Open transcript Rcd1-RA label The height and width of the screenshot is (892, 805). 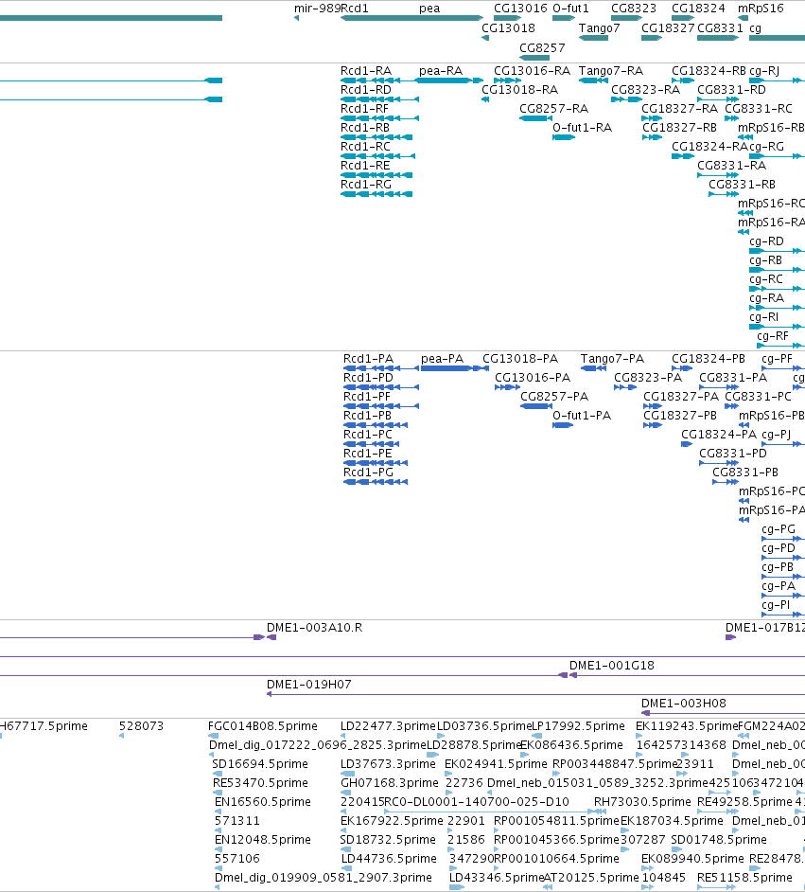tap(366, 71)
